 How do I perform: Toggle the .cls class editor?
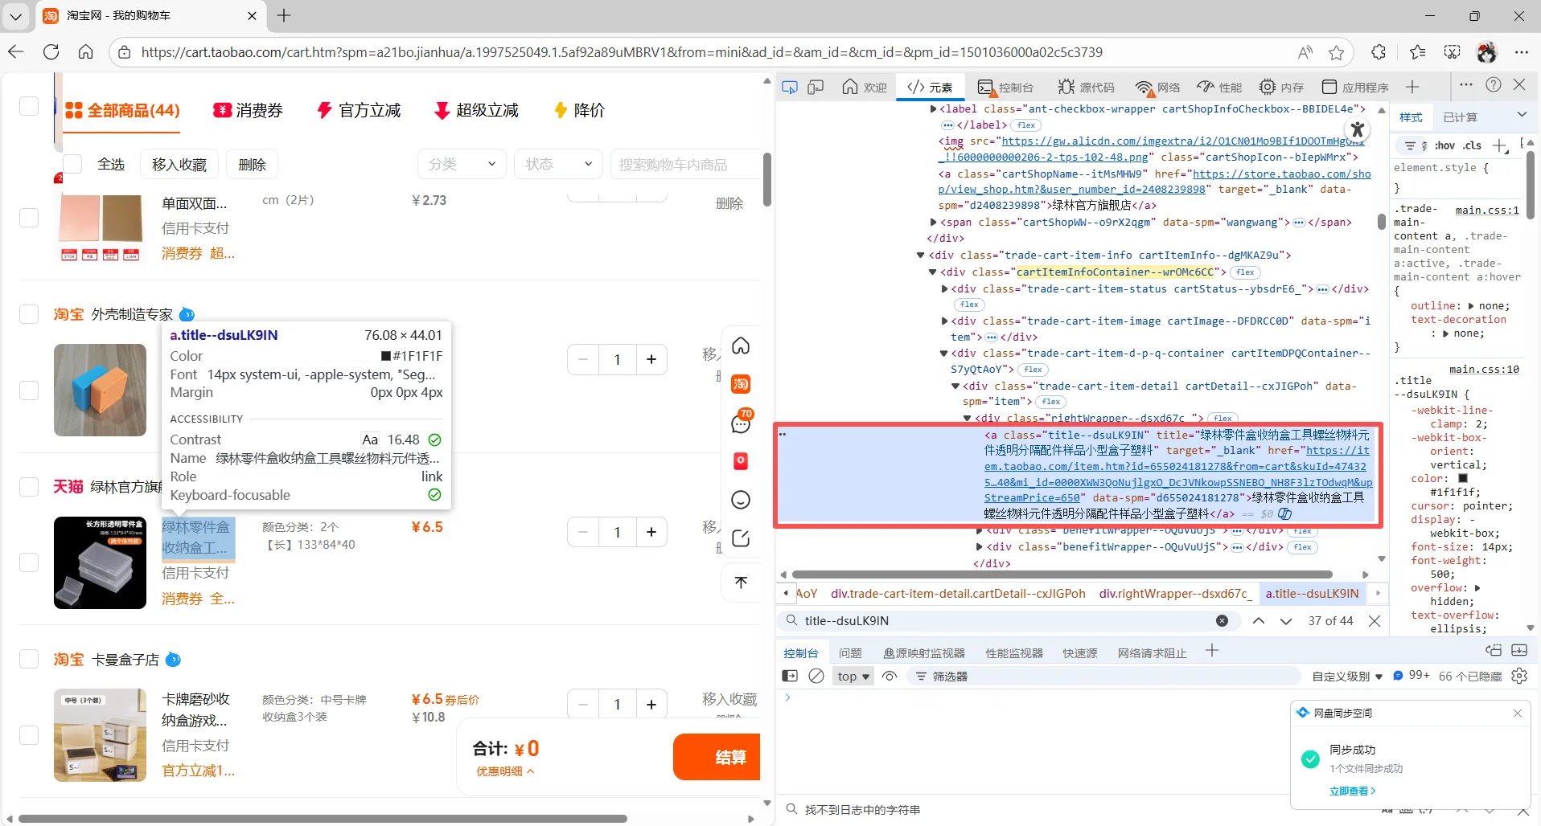coord(1472,145)
